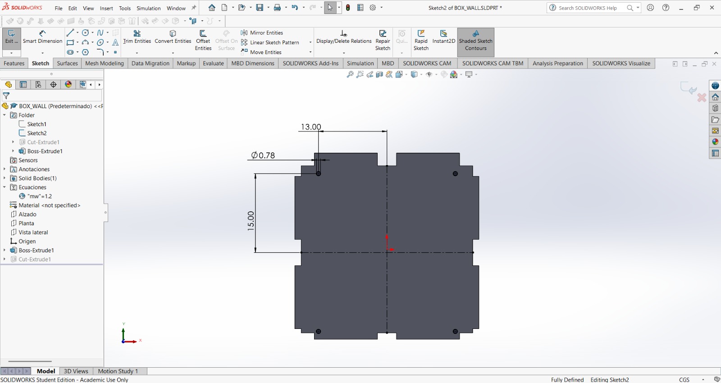
Task: Open the 3D Views bottom tab
Action: (76, 371)
